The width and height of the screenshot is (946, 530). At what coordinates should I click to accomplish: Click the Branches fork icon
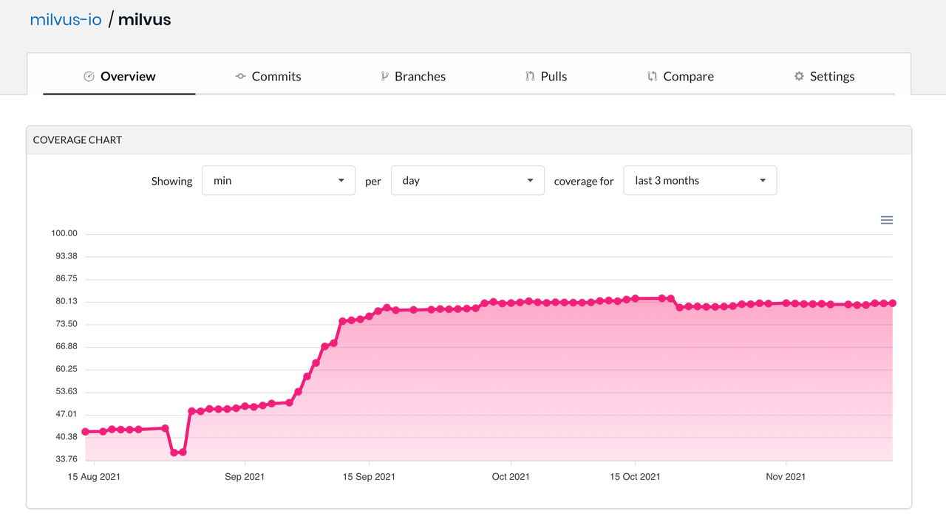(x=384, y=77)
